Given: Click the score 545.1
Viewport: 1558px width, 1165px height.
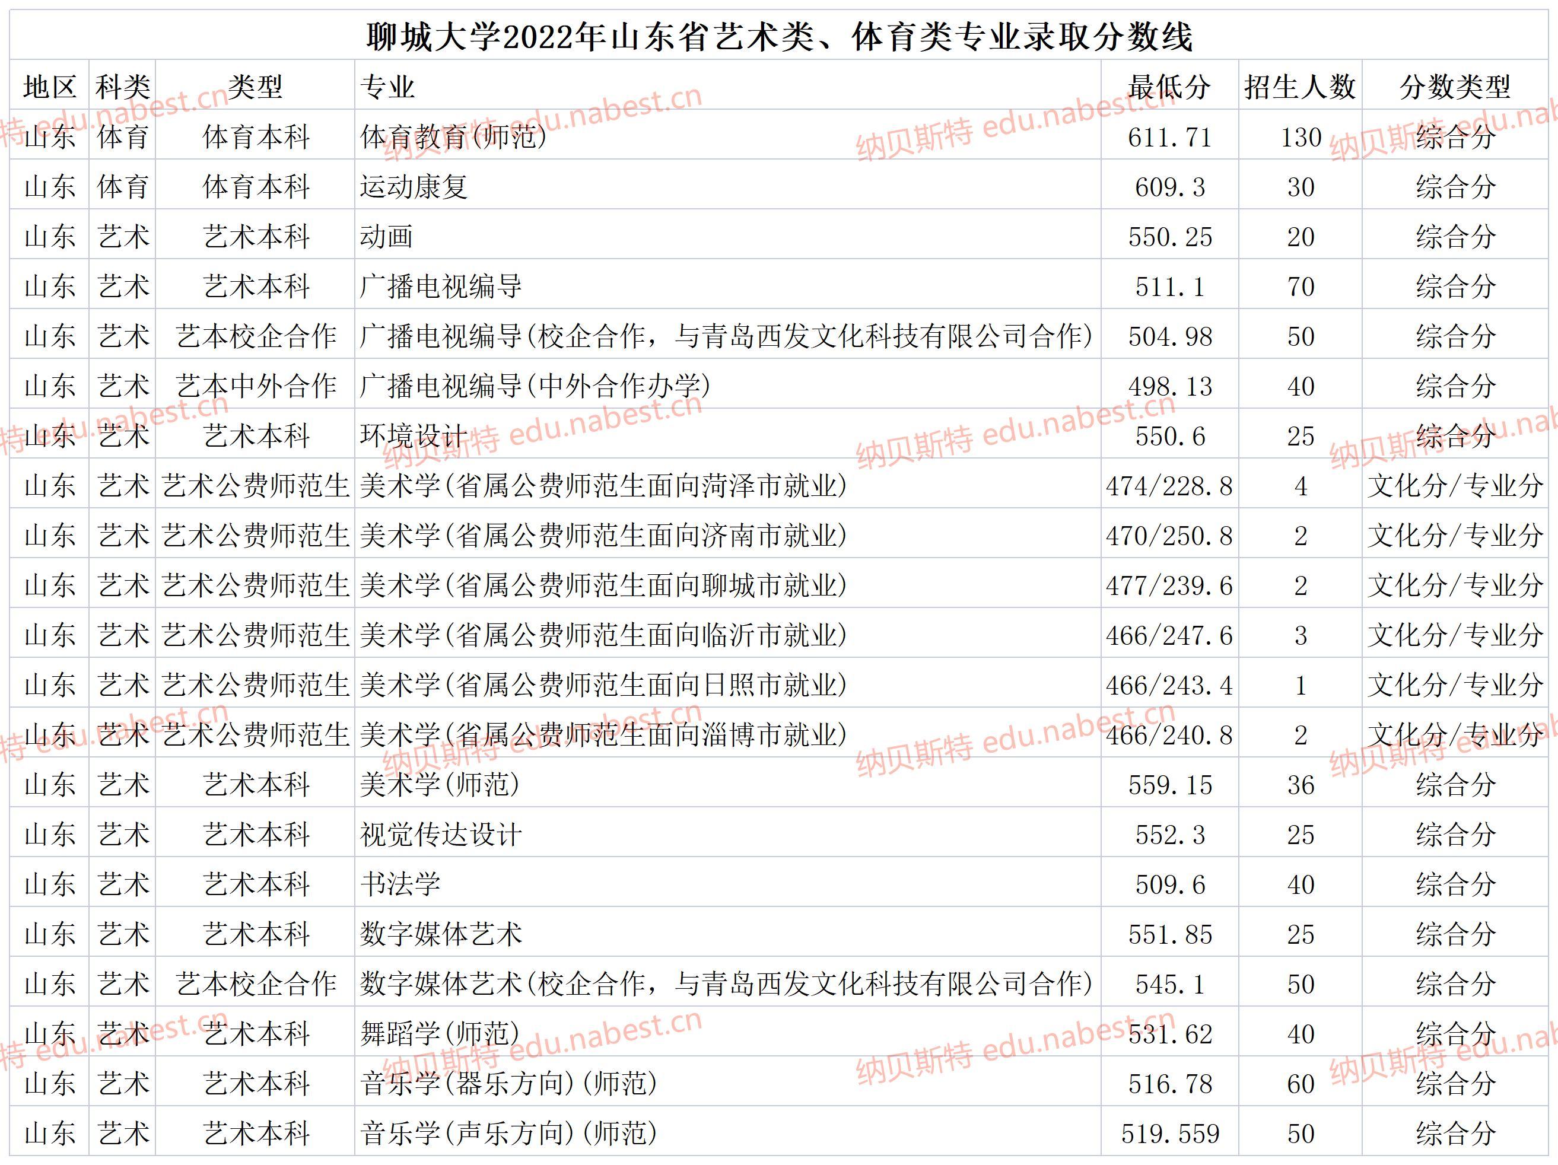Looking at the screenshot, I should pyautogui.click(x=1170, y=985).
